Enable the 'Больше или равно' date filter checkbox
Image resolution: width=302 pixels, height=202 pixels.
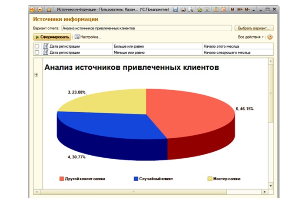(x=37, y=46)
